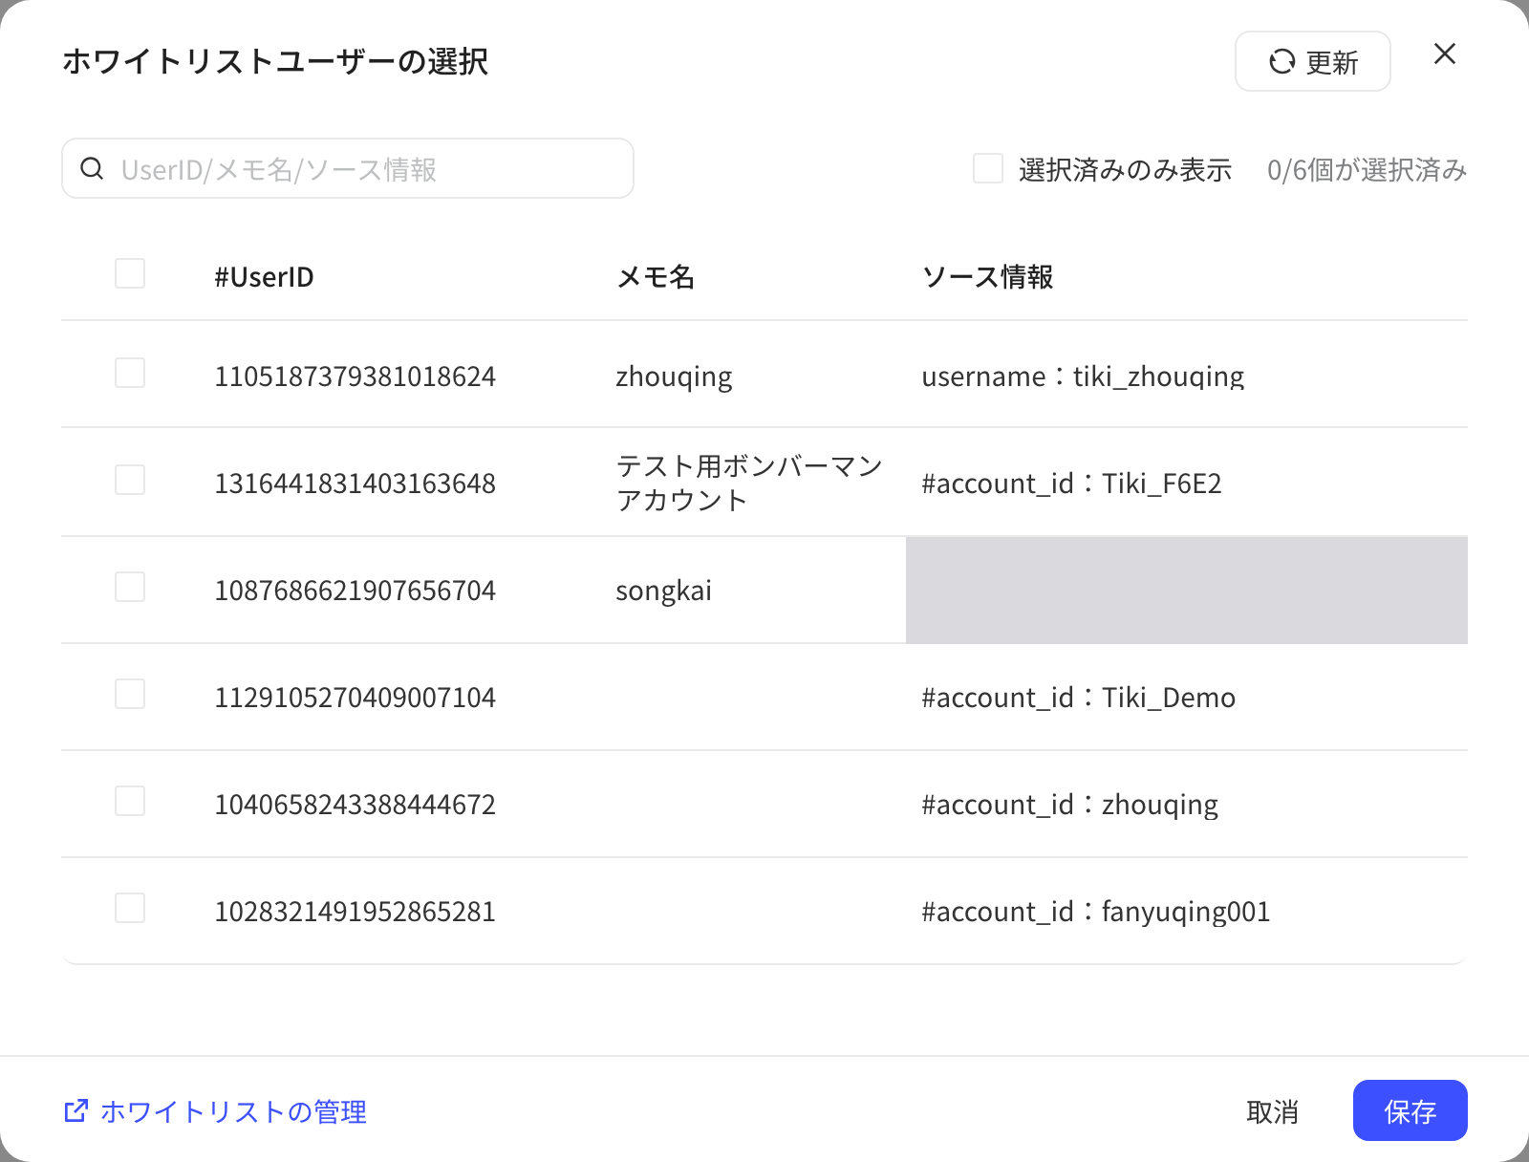
Task: Toggle the select-all header checkbox
Action: pyautogui.click(x=130, y=273)
